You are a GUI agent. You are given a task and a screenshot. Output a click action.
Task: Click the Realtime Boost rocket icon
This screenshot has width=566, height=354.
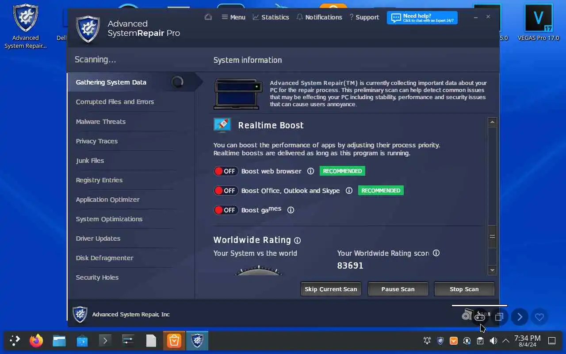point(222,125)
